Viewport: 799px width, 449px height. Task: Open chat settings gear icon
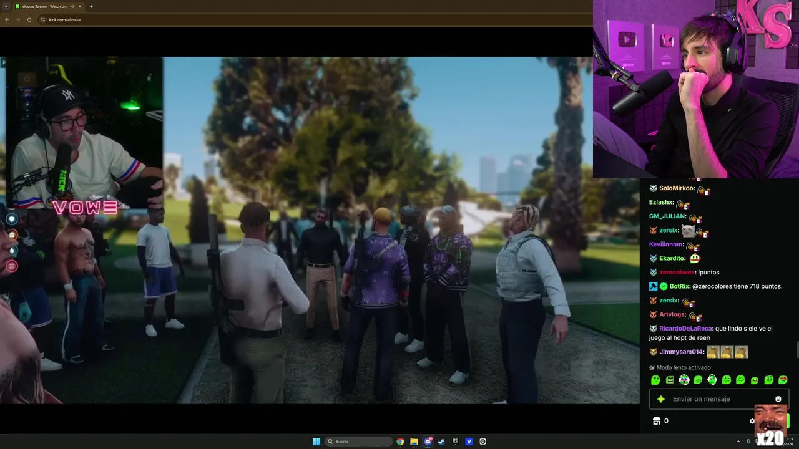[x=752, y=421]
